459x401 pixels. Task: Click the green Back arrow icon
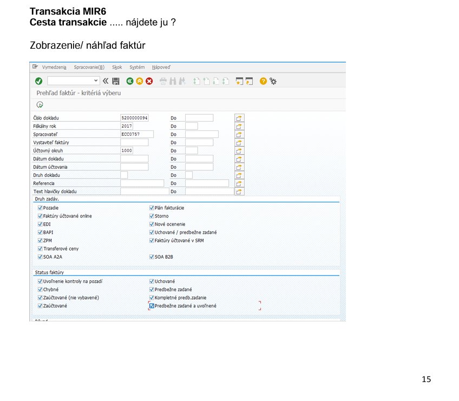point(130,81)
